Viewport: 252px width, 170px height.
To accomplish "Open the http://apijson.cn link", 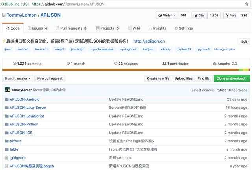I will coord(149,41).
